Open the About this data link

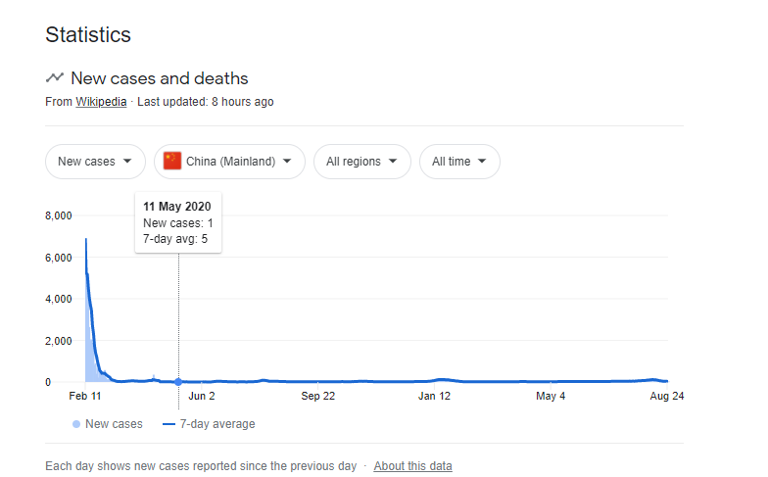click(413, 466)
